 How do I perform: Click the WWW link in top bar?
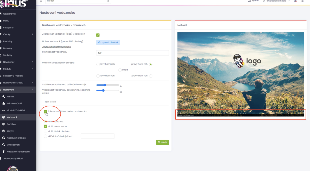click(253, 1)
